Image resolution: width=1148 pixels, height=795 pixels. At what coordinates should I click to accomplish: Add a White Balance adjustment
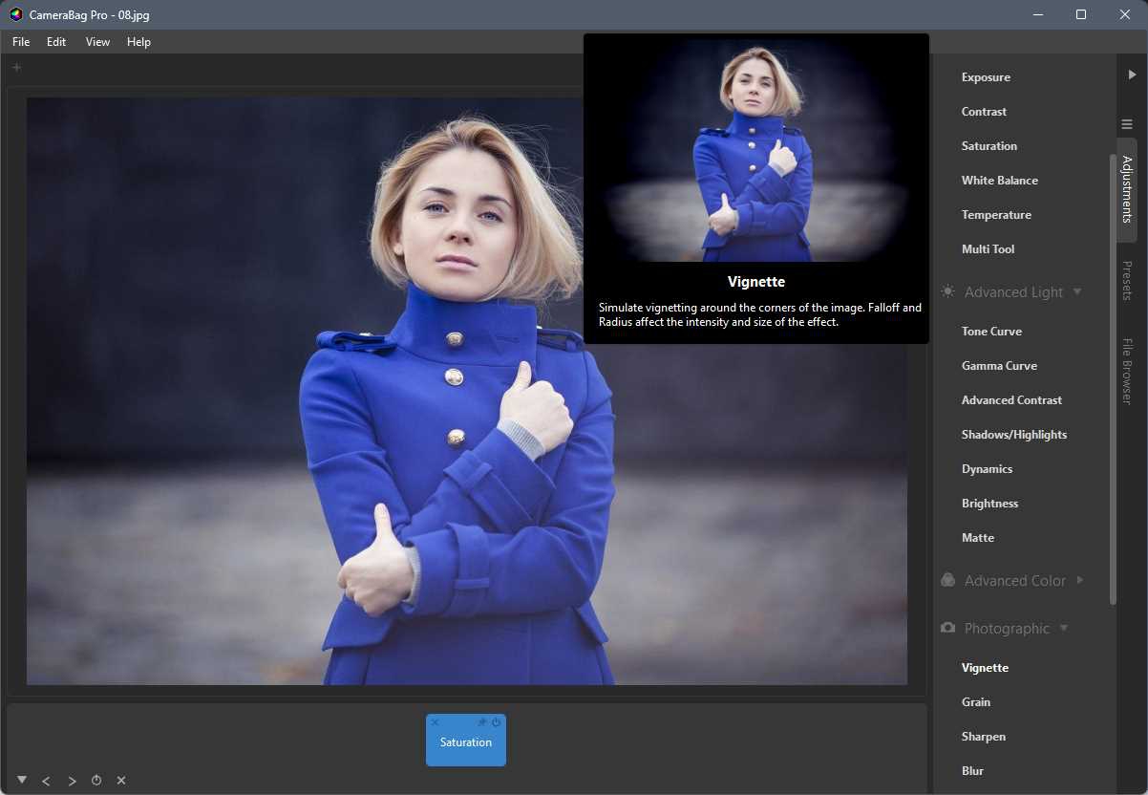coord(999,181)
